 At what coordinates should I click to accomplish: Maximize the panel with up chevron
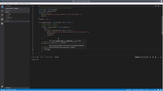click(x=158, y=57)
